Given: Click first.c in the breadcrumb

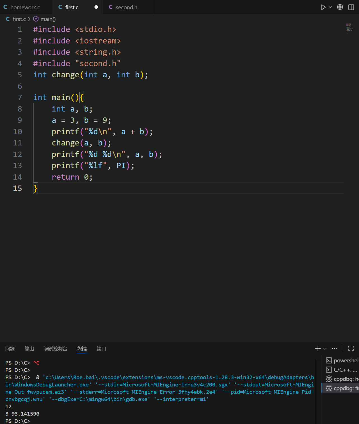Looking at the screenshot, I should coord(19,19).
